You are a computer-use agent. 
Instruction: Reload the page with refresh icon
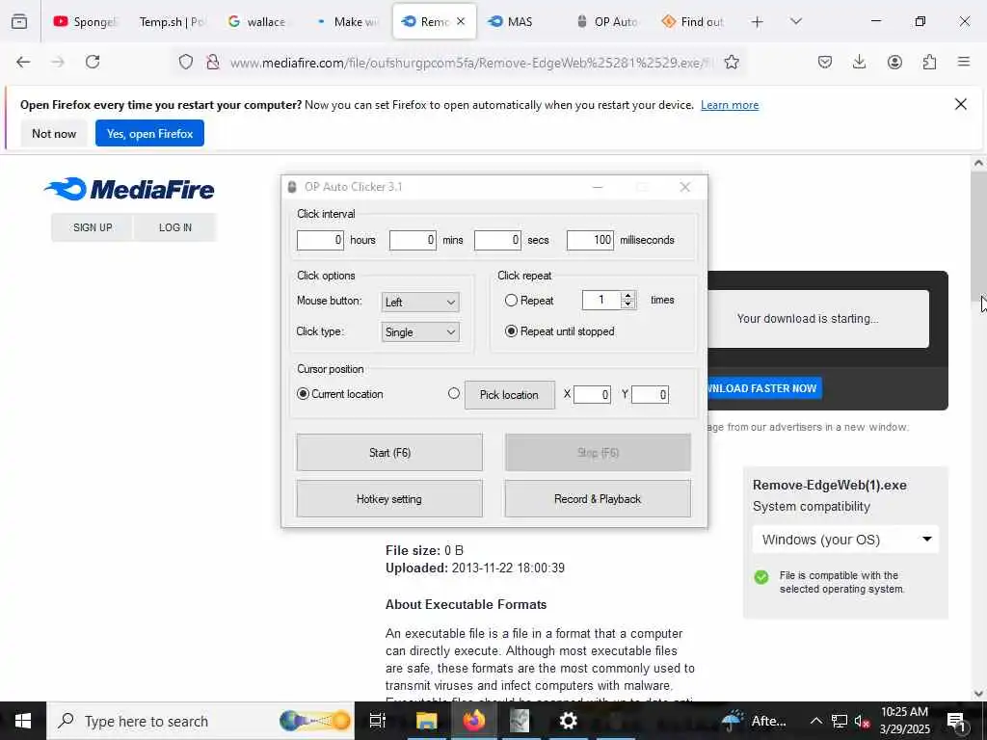tap(93, 62)
